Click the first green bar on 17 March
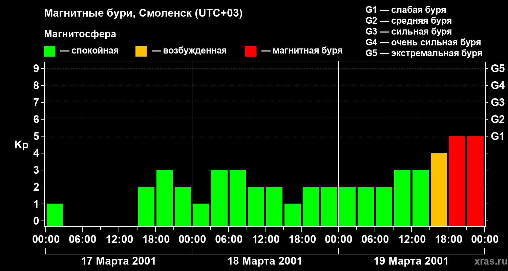The image size is (508, 271). coord(55,215)
